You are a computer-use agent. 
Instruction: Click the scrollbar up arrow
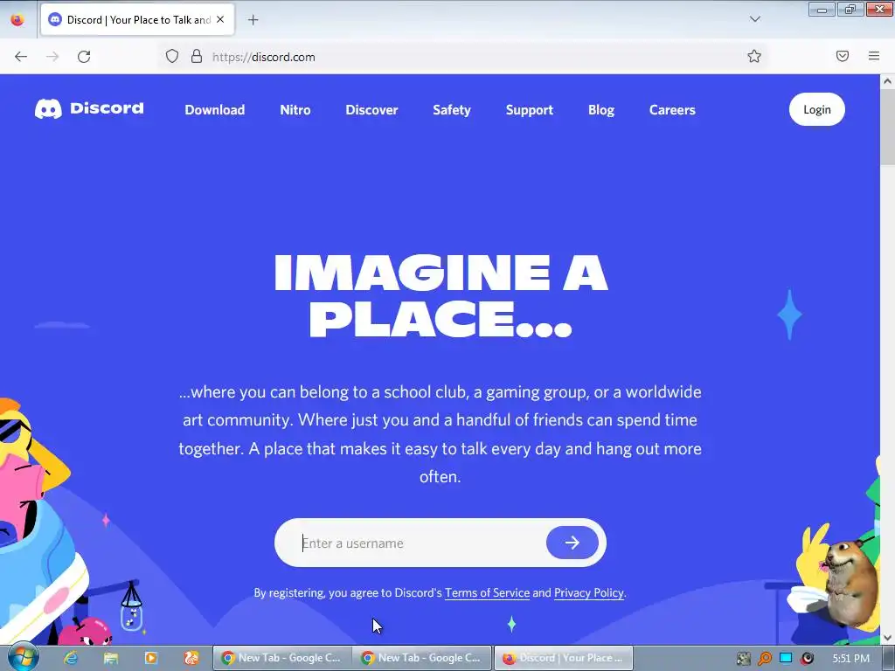click(887, 81)
